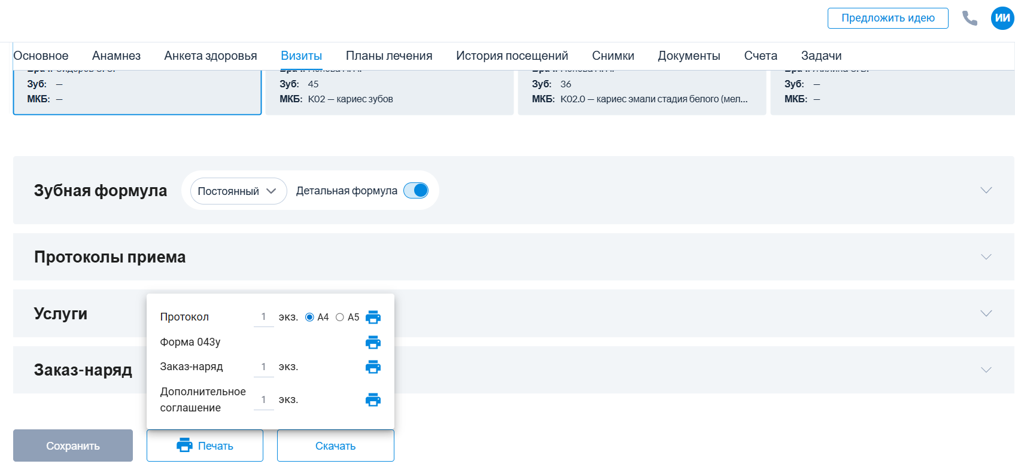The height and width of the screenshot is (473, 1015).
Task: Select A4 paper format
Action: 309,317
